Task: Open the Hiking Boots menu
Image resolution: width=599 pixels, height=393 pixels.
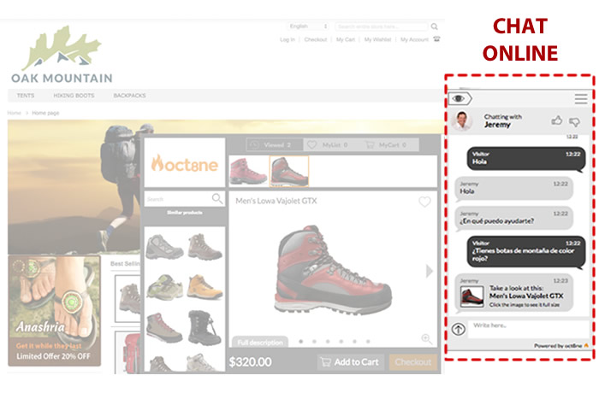Action: (x=74, y=96)
